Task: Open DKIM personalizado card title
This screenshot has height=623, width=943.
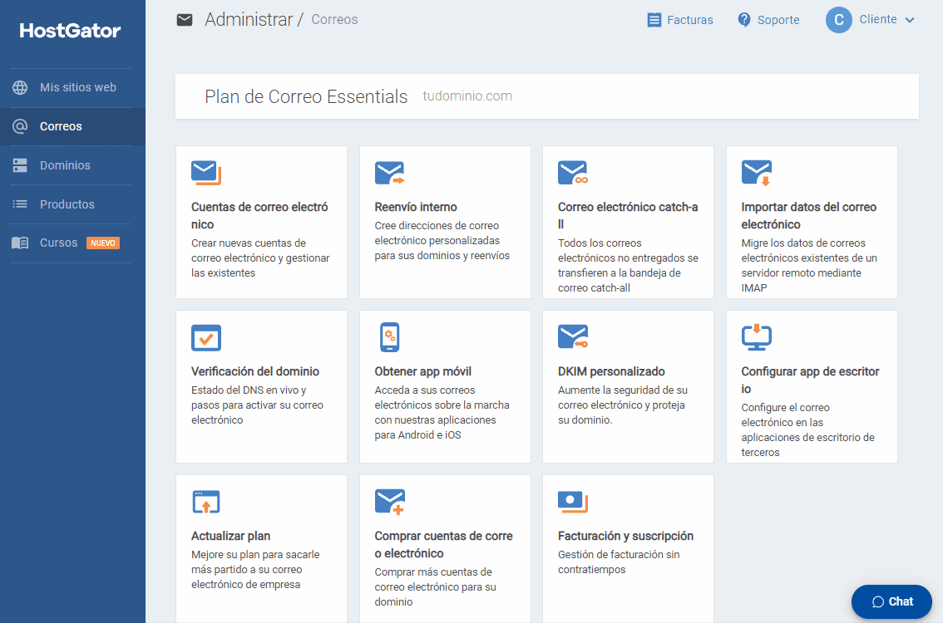Action: pyautogui.click(x=611, y=371)
